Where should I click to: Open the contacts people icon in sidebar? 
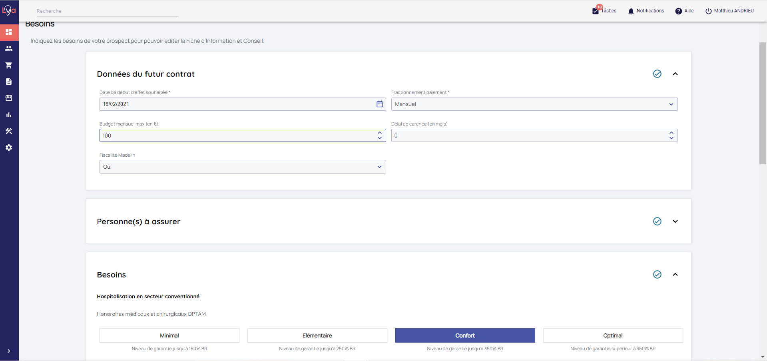pyautogui.click(x=9, y=48)
